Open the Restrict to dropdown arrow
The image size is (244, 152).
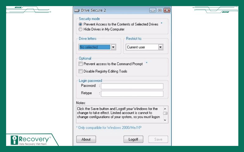(x=160, y=47)
